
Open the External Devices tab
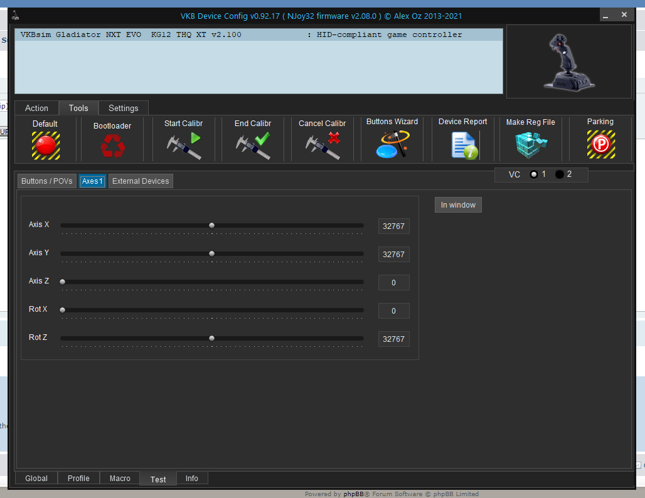tap(141, 181)
